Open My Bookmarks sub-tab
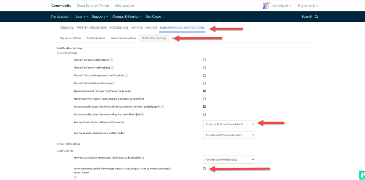The width and height of the screenshot is (365, 180). point(96,38)
